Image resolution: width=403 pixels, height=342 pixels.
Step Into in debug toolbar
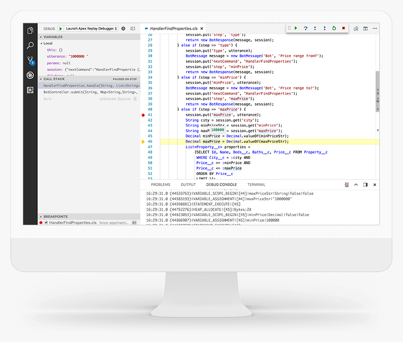315,28
